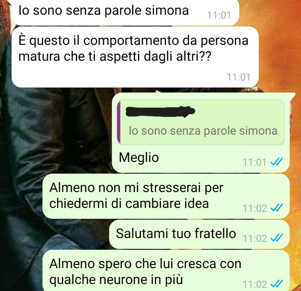Tap the "Meglio" reply text
The height and width of the screenshot is (291, 301).
click(x=139, y=157)
